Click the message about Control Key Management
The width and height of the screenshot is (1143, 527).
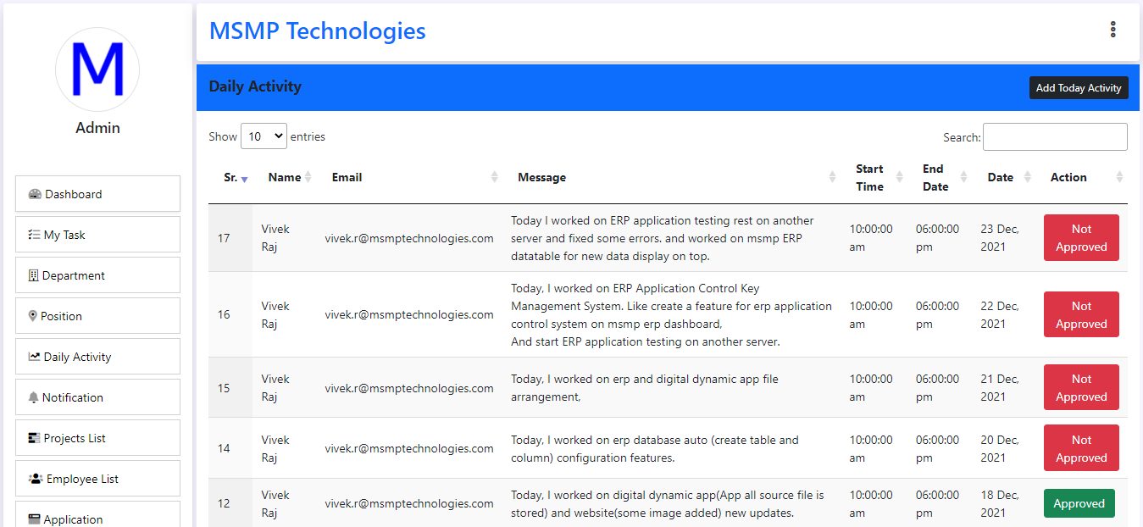point(671,314)
